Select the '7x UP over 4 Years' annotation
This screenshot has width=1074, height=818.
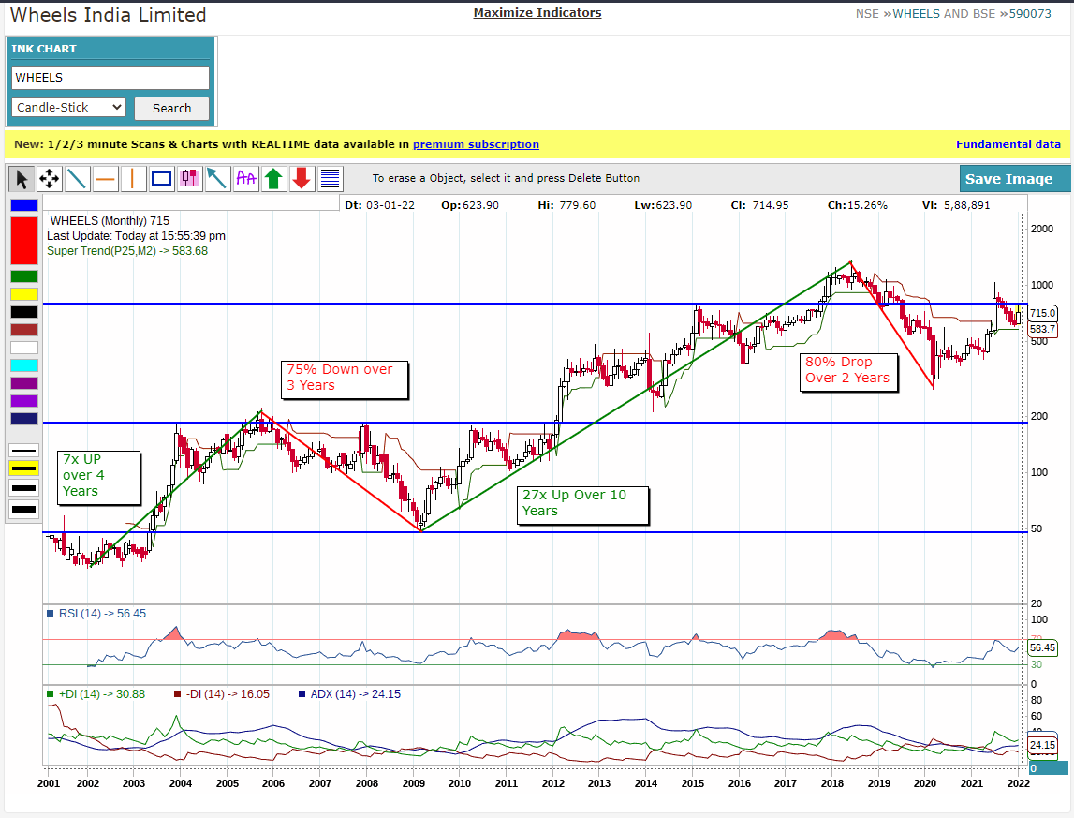pyautogui.click(x=98, y=478)
